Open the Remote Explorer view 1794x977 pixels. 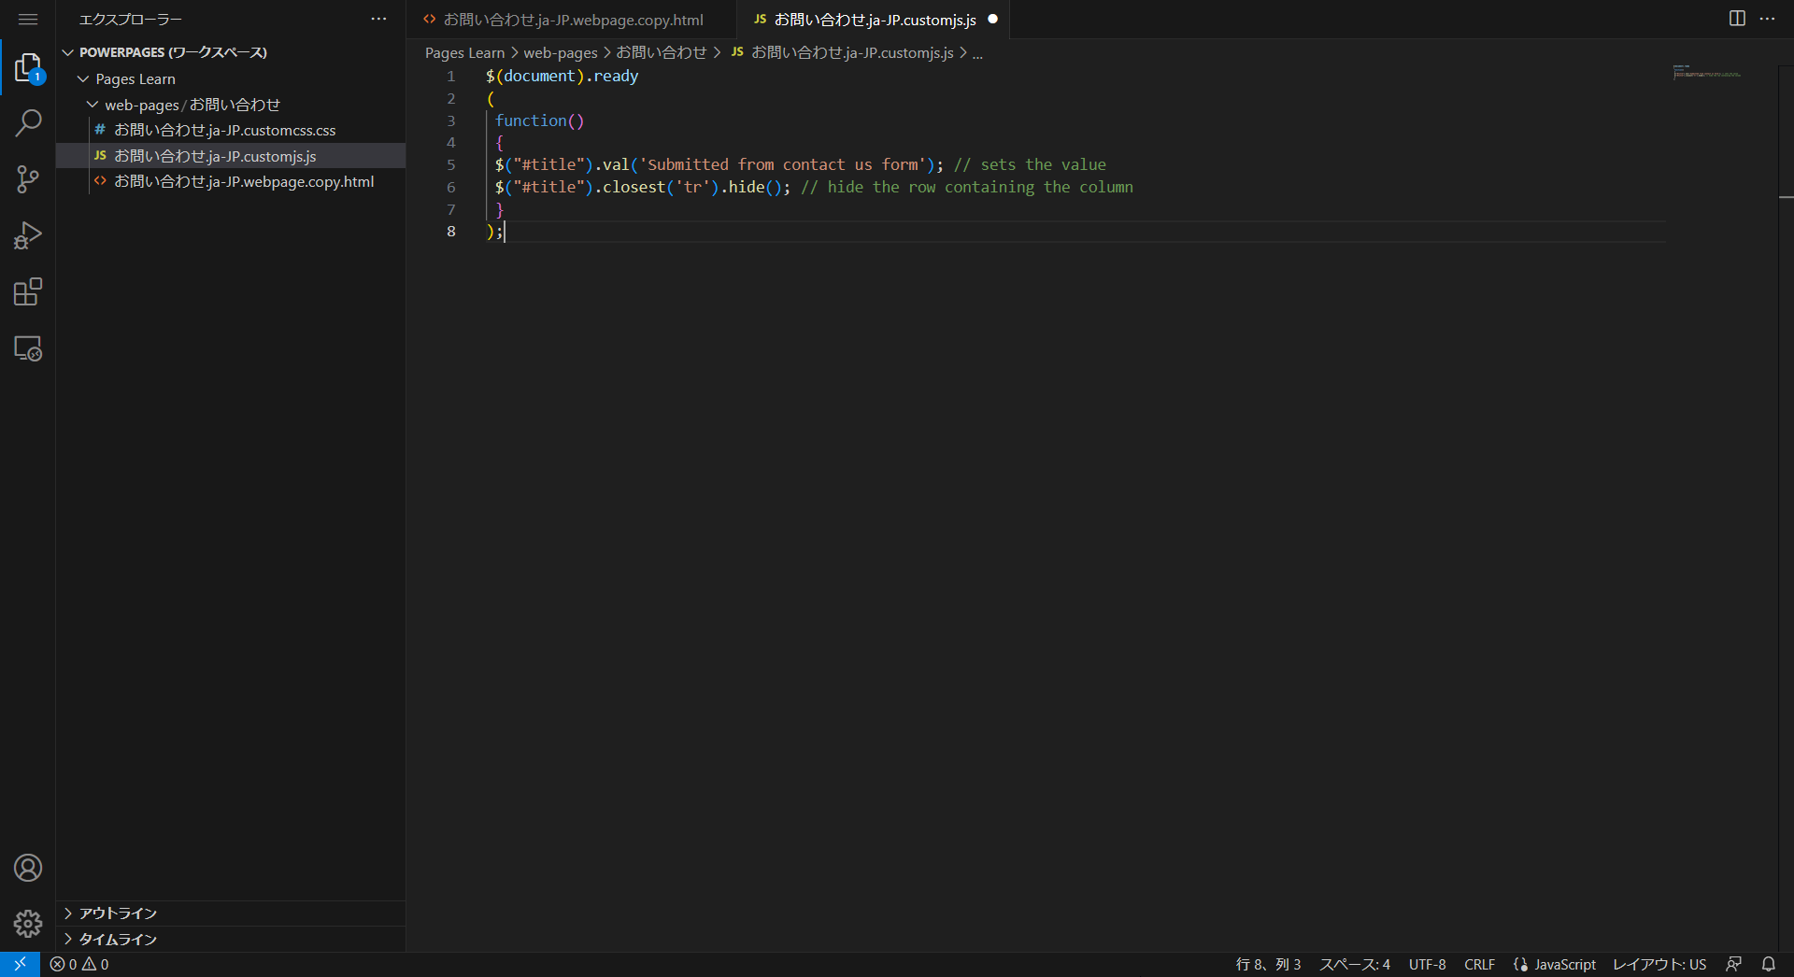pyautogui.click(x=28, y=348)
